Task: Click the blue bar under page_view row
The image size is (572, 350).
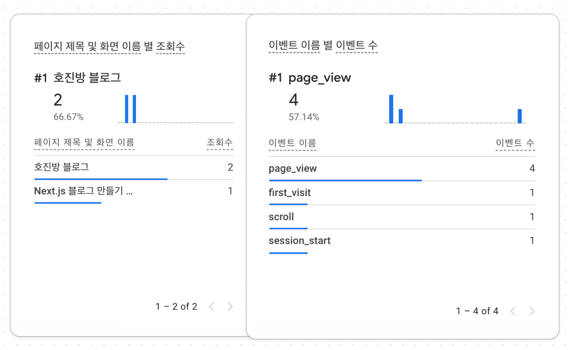Action: pos(345,180)
